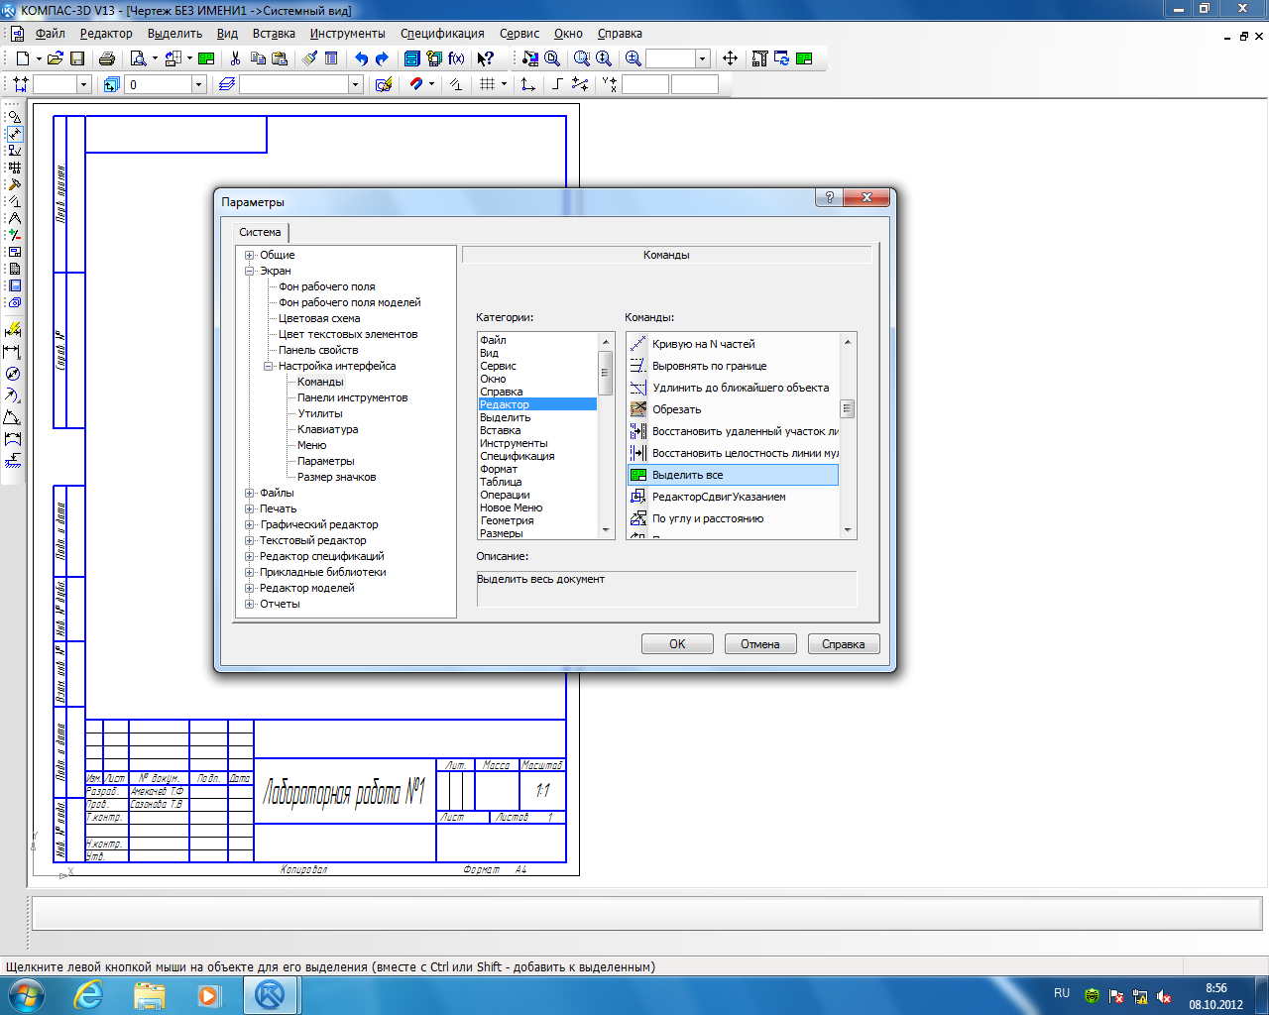Viewport: 1269px width, 1015px height.
Task: Click the Rebuild refresh icon in toolbar
Action: tap(782, 58)
